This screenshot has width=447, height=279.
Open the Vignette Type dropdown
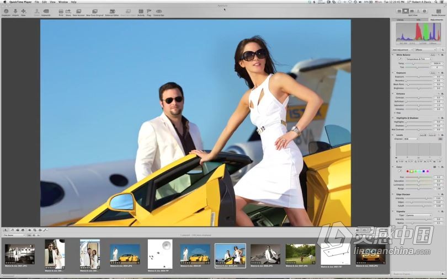418,215
